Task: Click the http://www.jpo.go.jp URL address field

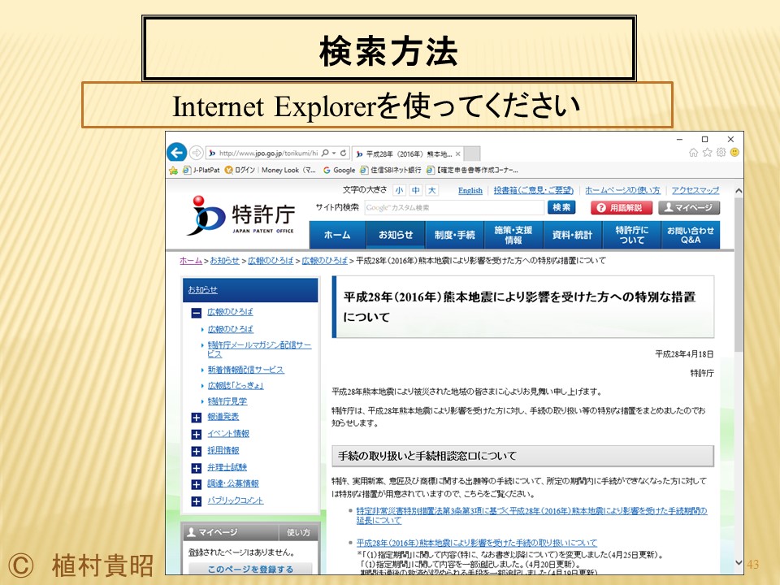Action: [268, 153]
